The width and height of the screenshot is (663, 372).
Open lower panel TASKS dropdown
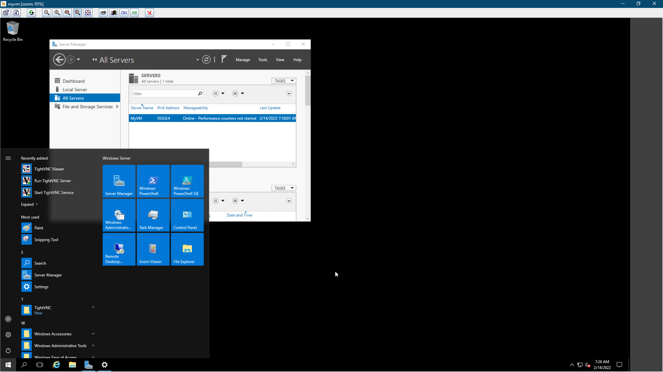(x=284, y=188)
